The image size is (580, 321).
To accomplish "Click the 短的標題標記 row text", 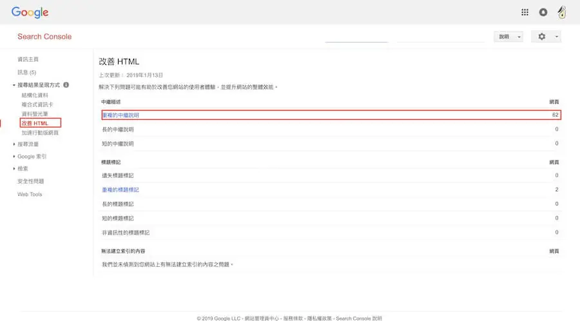I will tap(118, 219).
